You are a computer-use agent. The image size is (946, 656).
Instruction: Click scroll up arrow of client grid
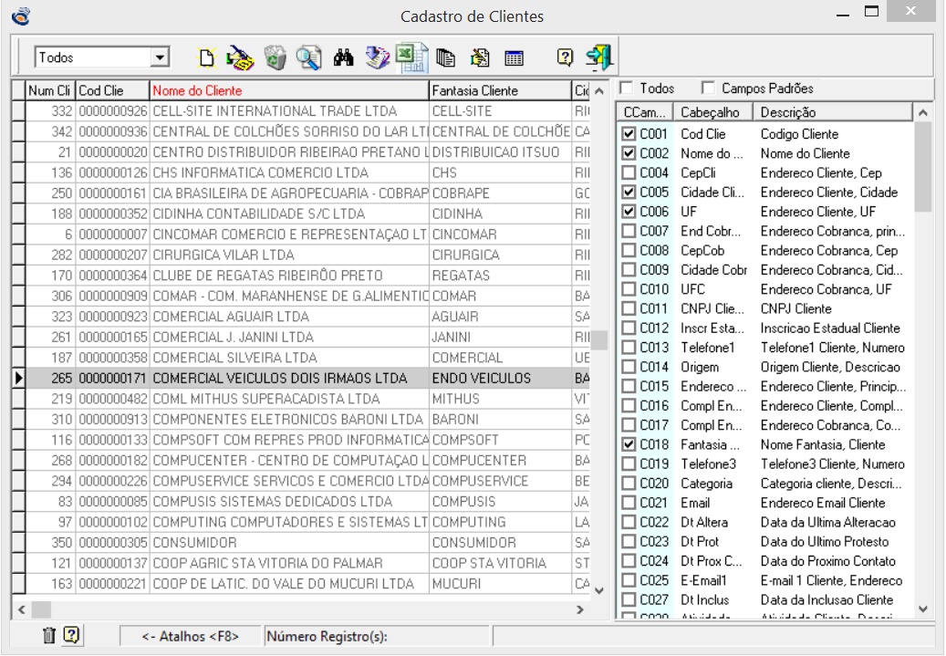point(599,91)
